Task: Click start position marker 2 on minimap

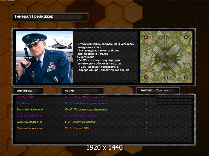Action: (x=186, y=77)
